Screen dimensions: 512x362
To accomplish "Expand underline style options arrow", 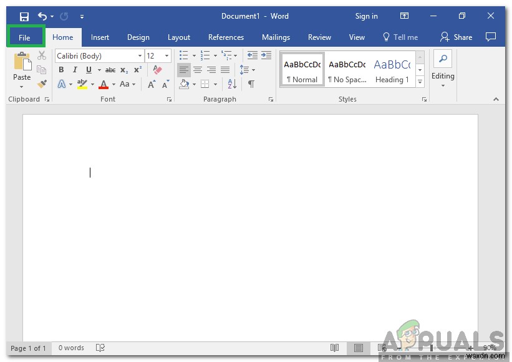I will pyautogui.click(x=99, y=70).
